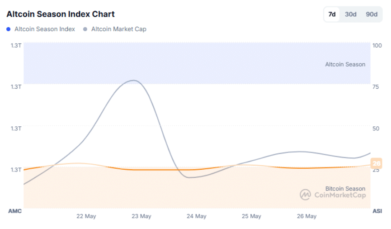Toggle the Altcoin Market Cap legend
This screenshot has width=391, height=229.
(x=118, y=29)
